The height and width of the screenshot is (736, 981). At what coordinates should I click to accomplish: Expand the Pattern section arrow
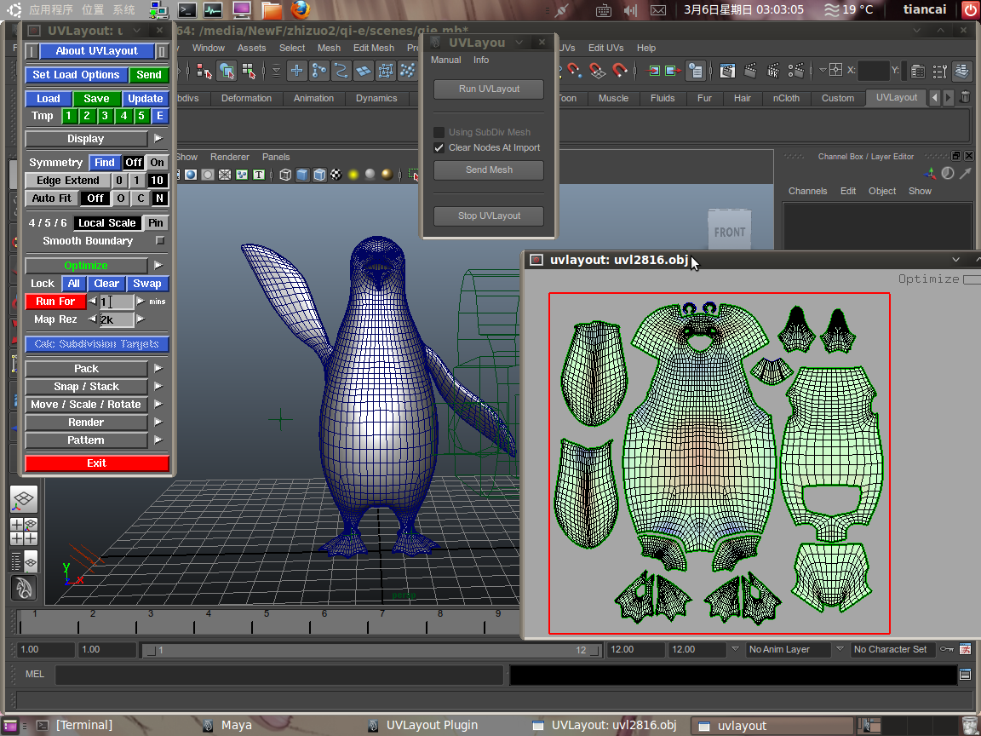tap(158, 440)
